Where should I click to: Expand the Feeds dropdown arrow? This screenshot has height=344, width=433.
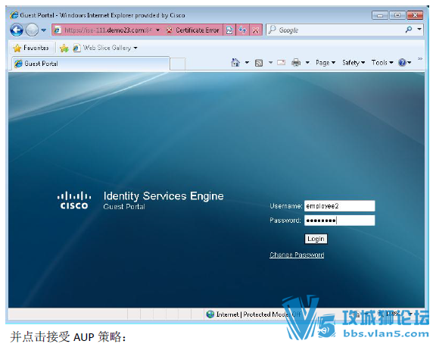[x=271, y=63]
